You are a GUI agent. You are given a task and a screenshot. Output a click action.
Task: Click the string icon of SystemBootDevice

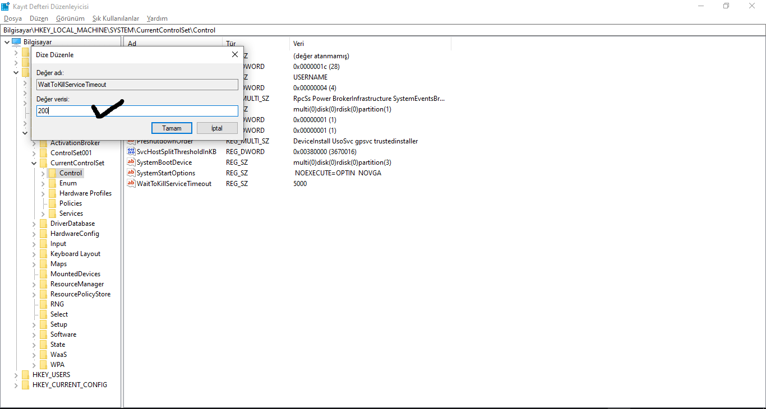[132, 162]
